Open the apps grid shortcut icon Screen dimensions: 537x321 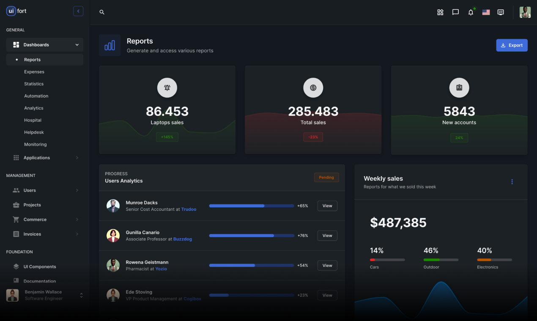point(440,12)
